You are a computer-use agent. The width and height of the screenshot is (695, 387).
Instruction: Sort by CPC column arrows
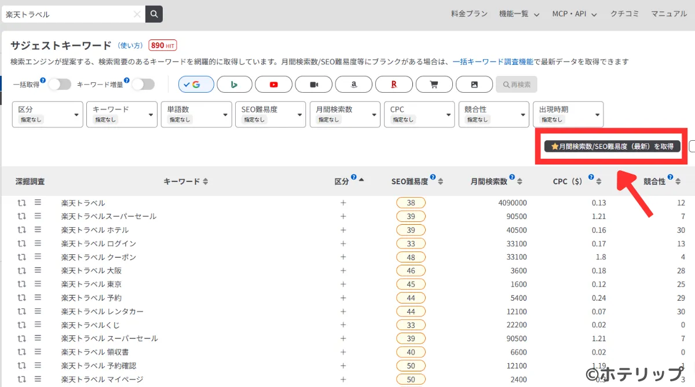pyautogui.click(x=598, y=182)
